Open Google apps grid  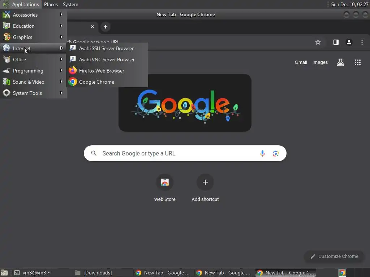point(357,62)
